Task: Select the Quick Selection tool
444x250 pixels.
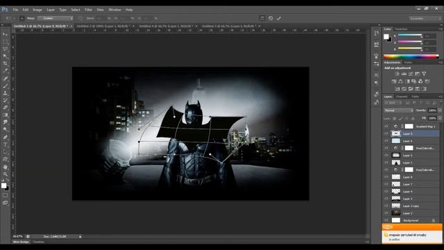Action: pyautogui.click(x=6, y=56)
